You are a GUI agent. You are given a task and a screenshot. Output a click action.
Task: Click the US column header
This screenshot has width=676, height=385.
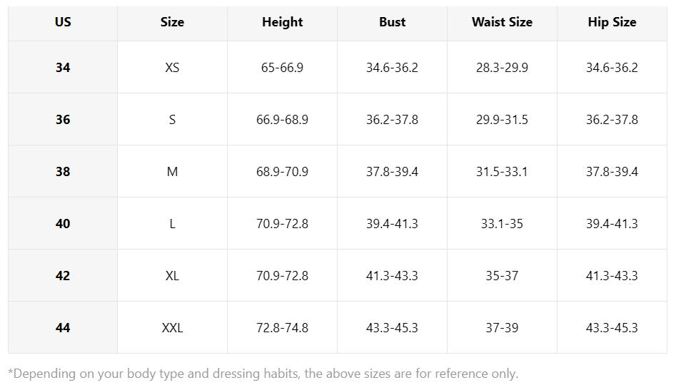click(63, 22)
